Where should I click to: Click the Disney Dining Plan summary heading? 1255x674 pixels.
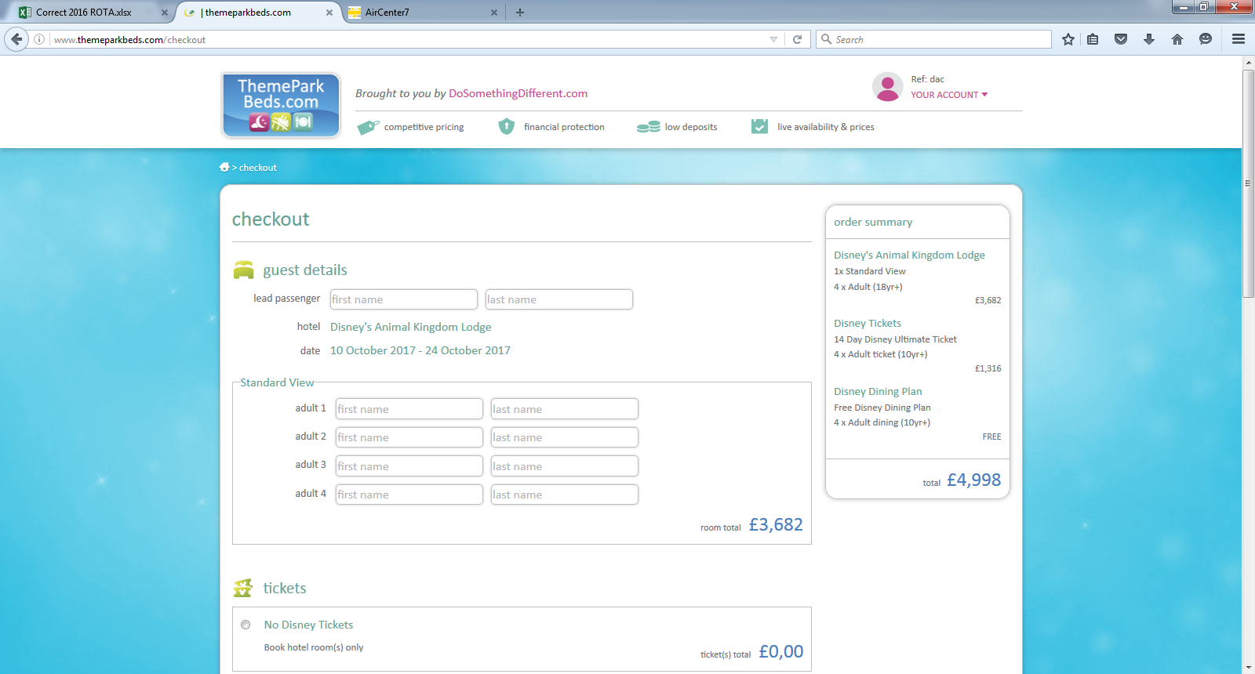pyautogui.click(x=878, y=391)
